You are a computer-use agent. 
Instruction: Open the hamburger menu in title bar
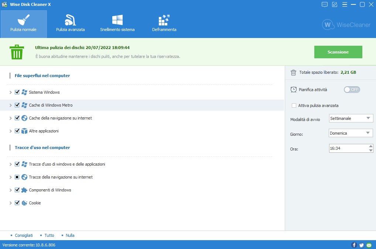click(x=345, y=4)
